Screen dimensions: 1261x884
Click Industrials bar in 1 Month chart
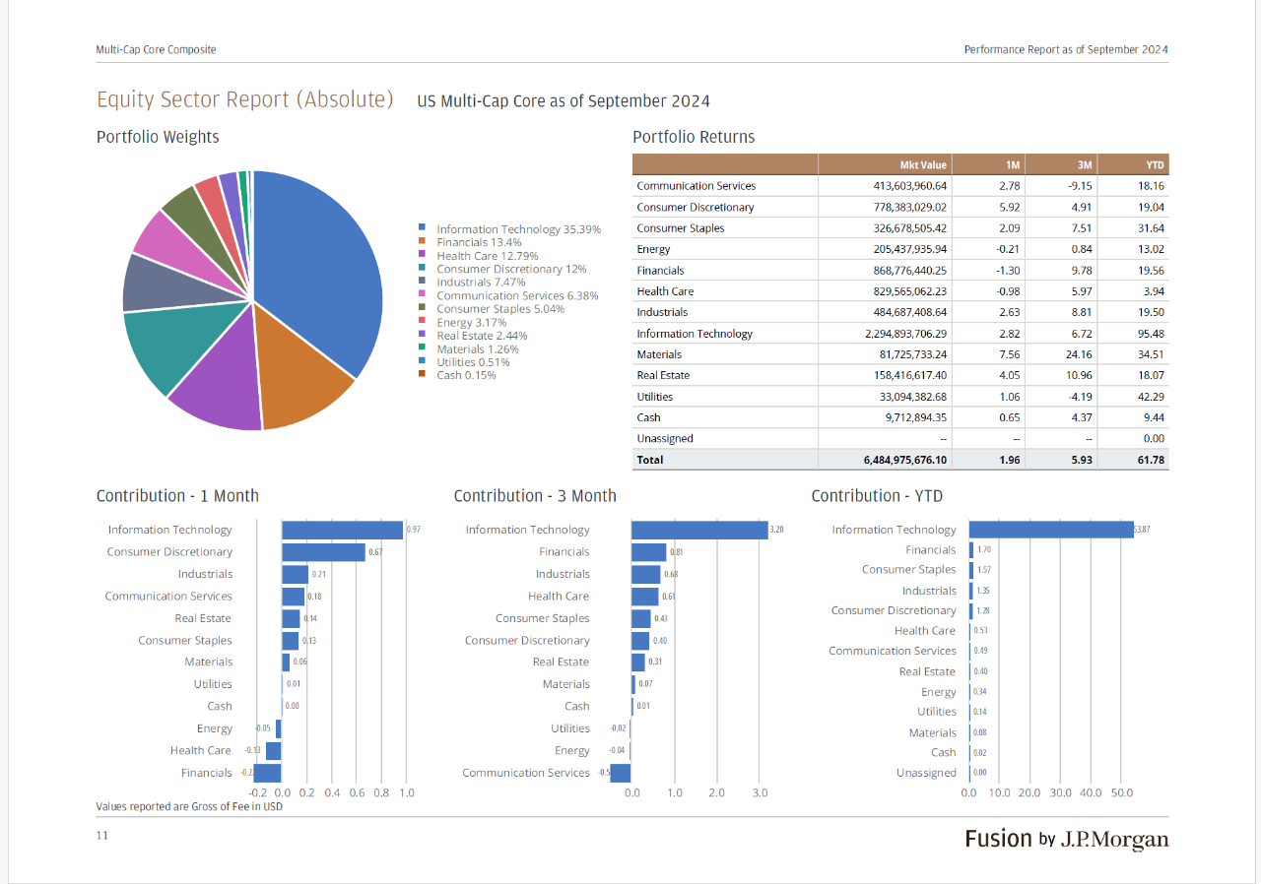295,574
